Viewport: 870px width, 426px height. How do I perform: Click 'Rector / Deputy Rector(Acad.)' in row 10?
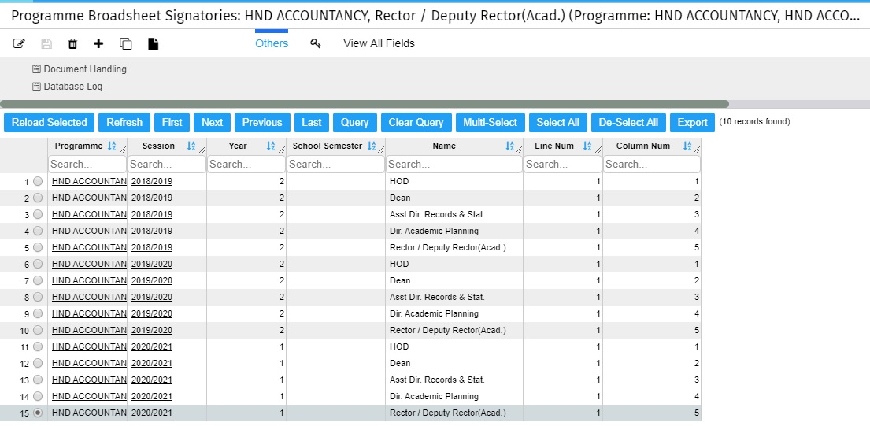448,330
